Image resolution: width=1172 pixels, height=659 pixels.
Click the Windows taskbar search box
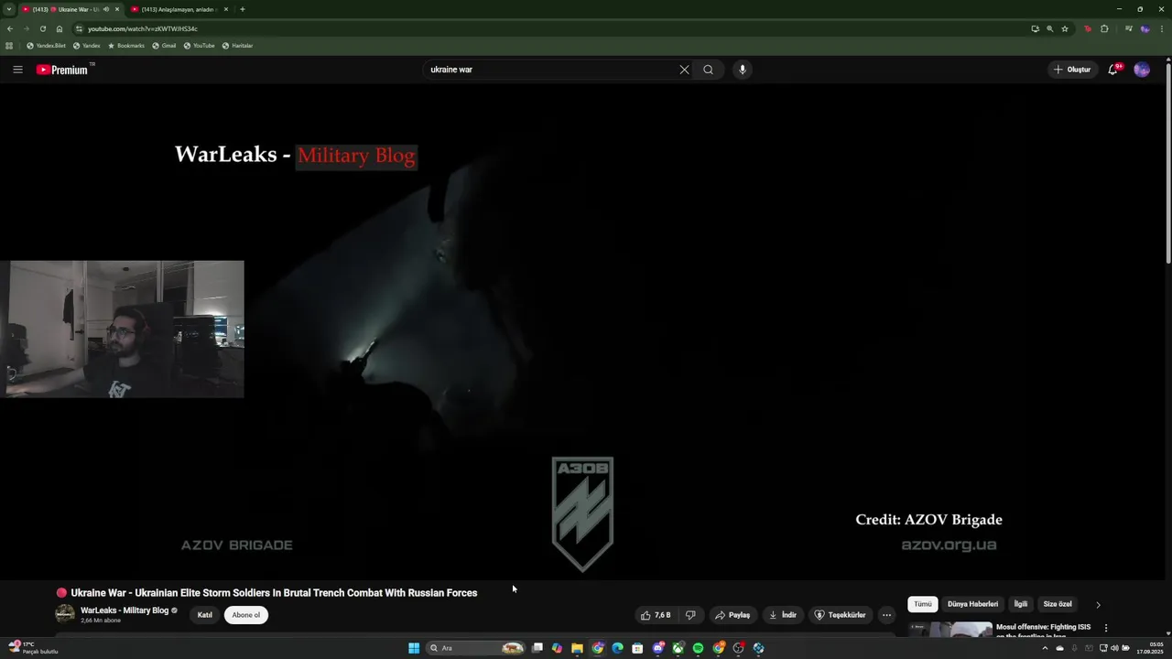(x=476, y=648)
